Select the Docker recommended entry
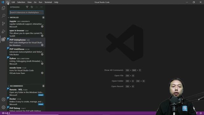This screenshot has width=204, height=115. click(26, 102)
